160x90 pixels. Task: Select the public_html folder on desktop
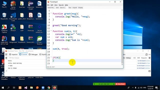click(22, 16)
